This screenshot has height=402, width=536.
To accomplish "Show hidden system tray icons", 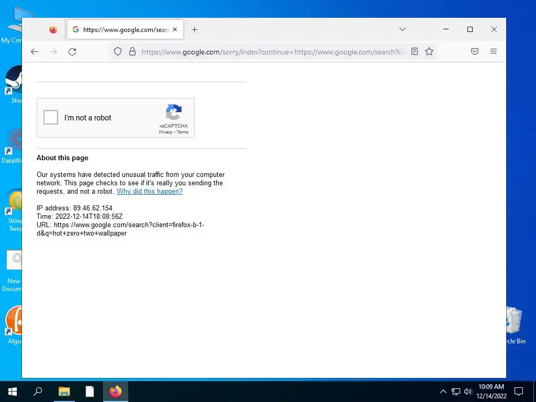I will pos(443,392).
